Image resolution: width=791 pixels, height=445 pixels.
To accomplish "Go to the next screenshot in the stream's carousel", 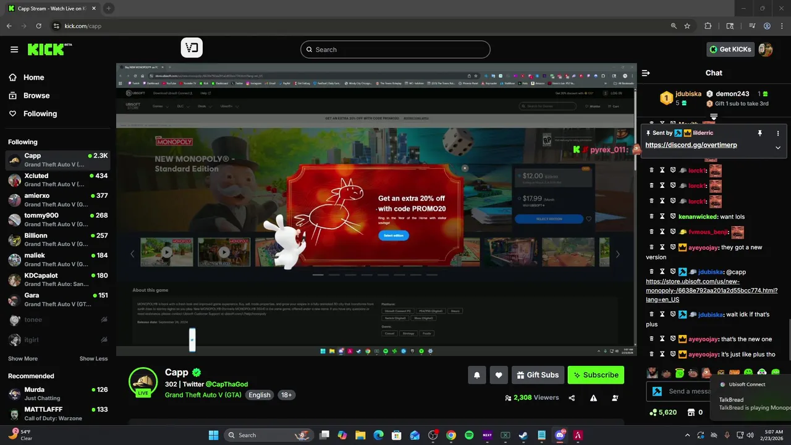I will (x=617, y=254).
